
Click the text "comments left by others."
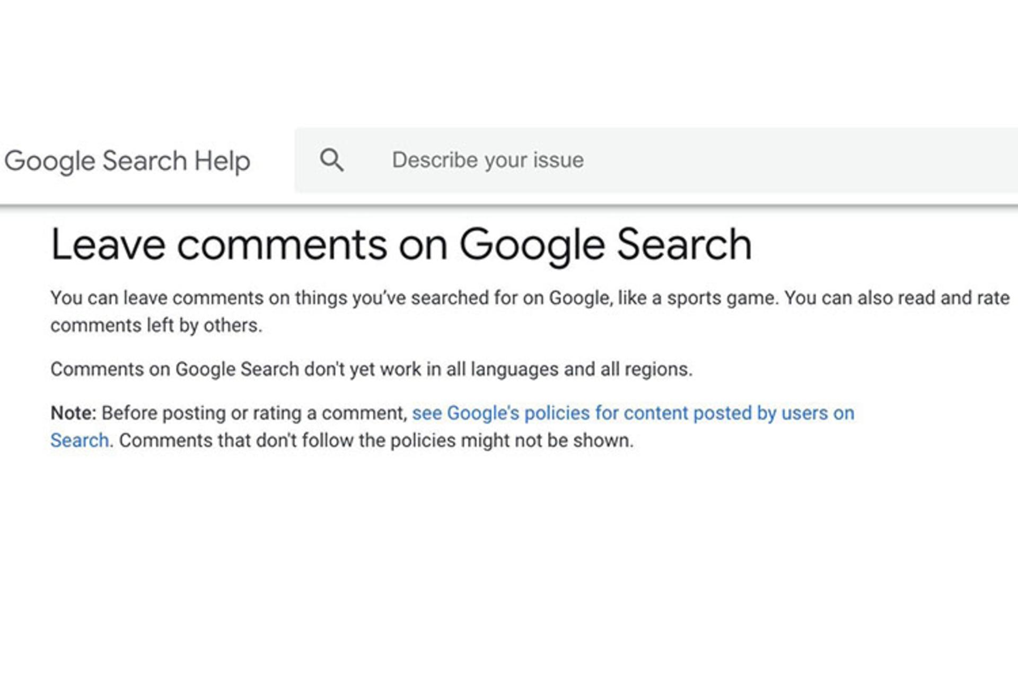coord(156,325)
